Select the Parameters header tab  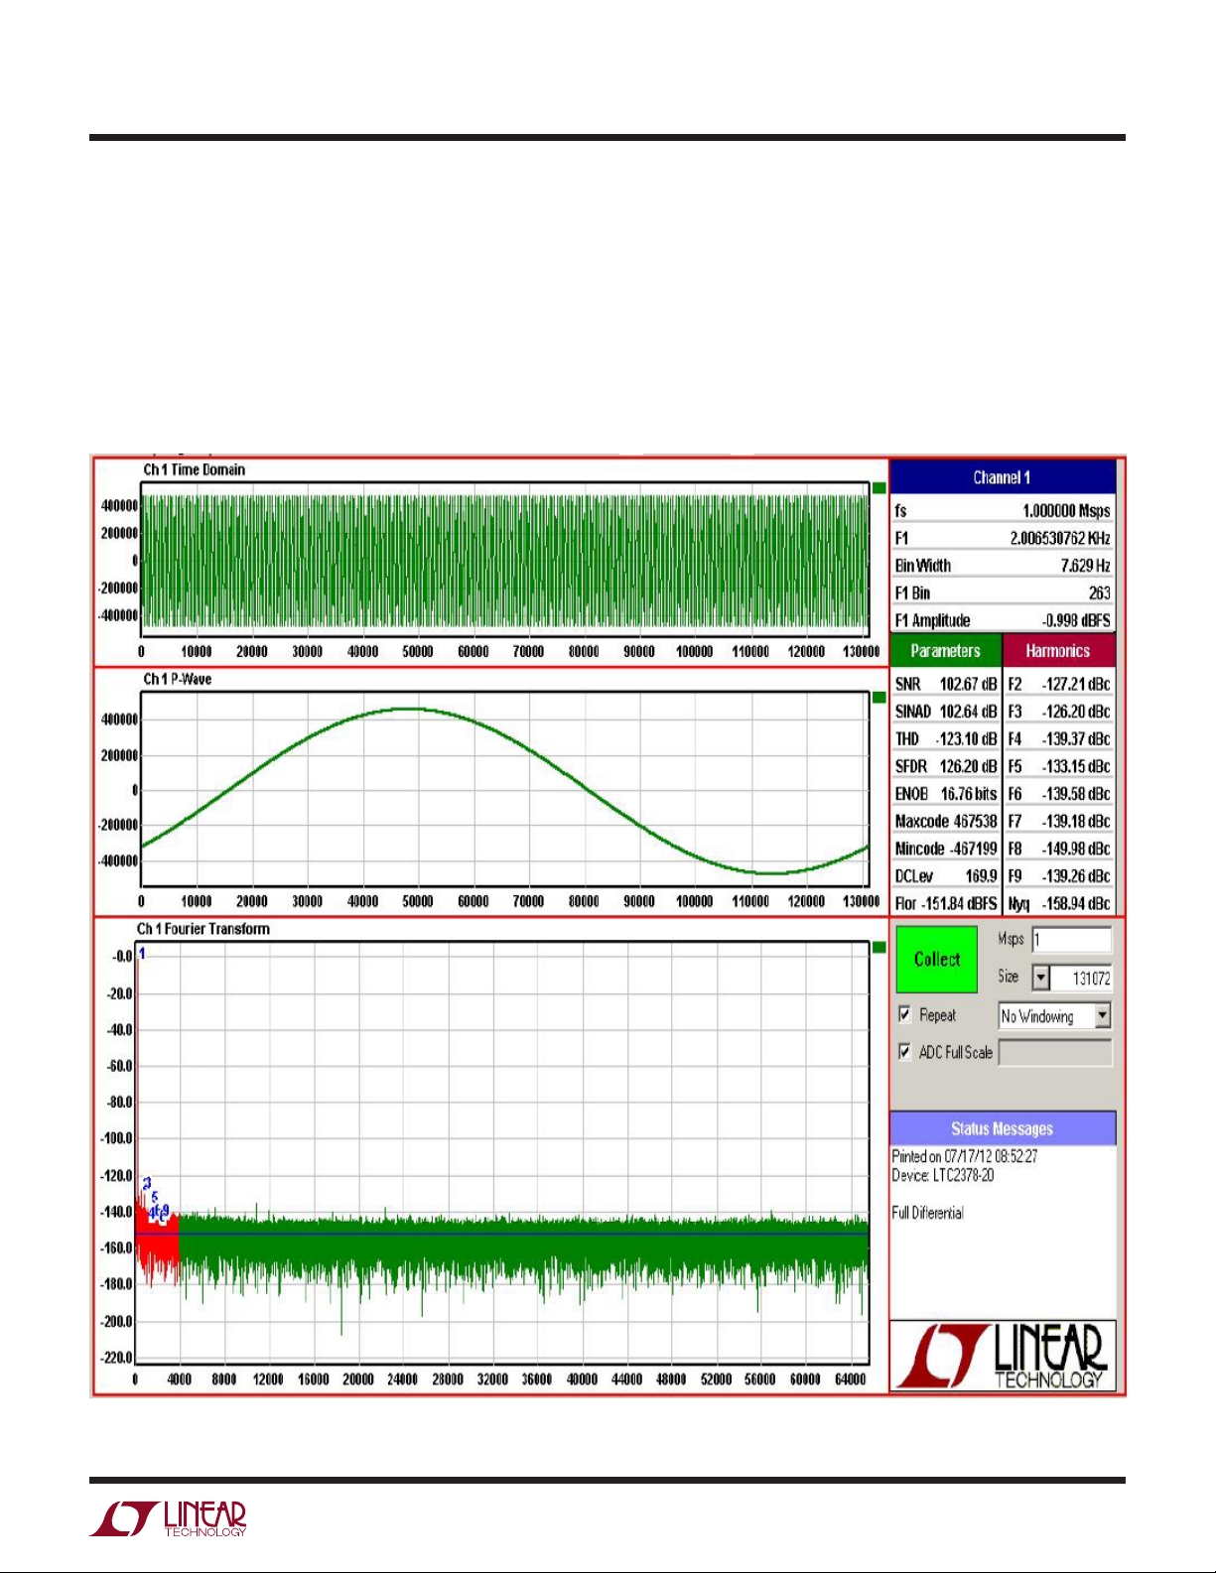point(945,651)
